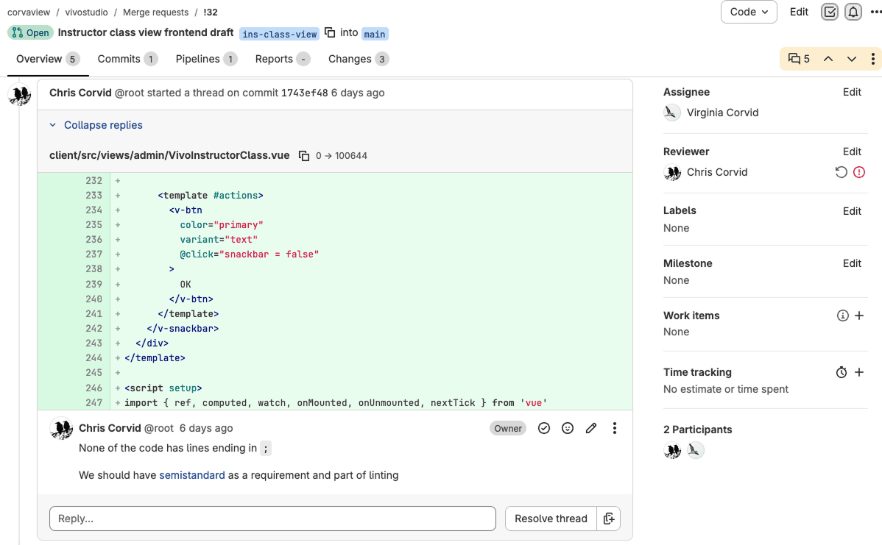Screen dimensions: 882x545
Task: Open VivoInstructorClass.vue file path link
Action: tap(169, 156)
